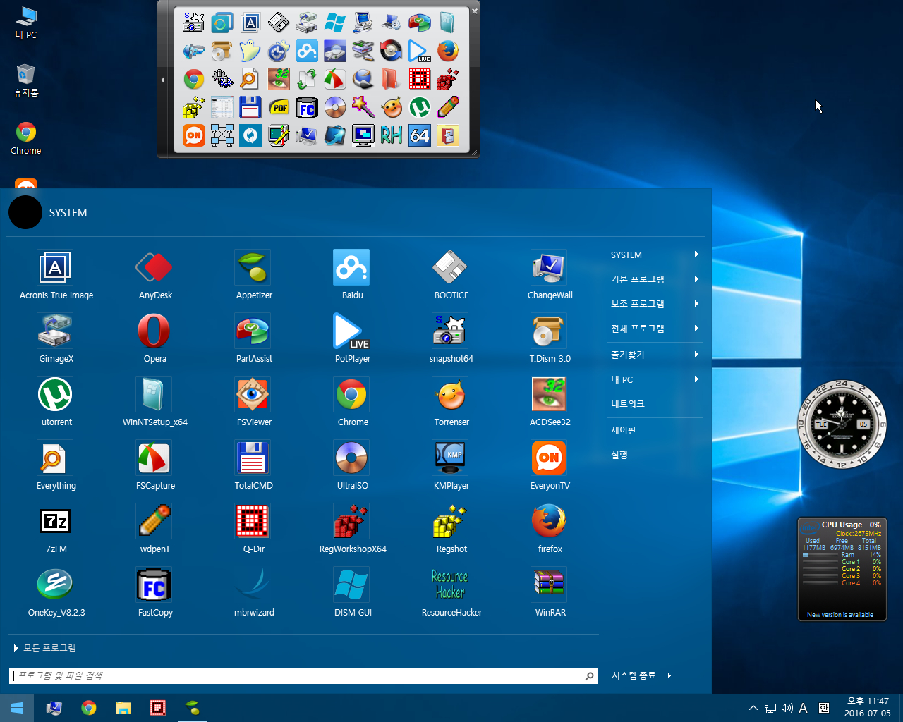Image resolution: width=903 pixels, height=722 pixels.
Task: Open 내 PC desktop icon
Action: 26,23
